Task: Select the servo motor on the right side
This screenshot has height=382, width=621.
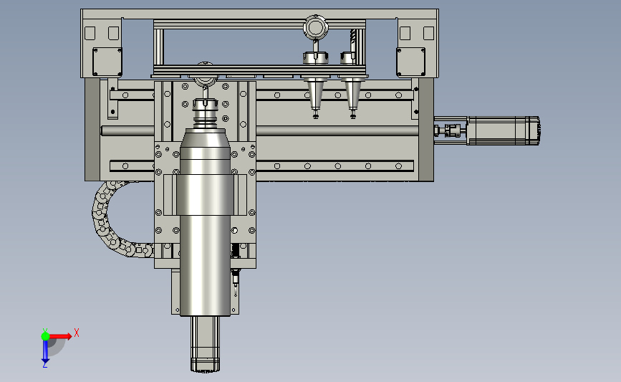Action: pos(504,130)
